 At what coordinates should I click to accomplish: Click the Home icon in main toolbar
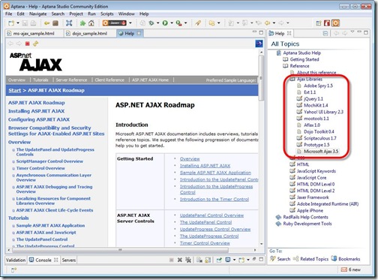pos(91,23)
